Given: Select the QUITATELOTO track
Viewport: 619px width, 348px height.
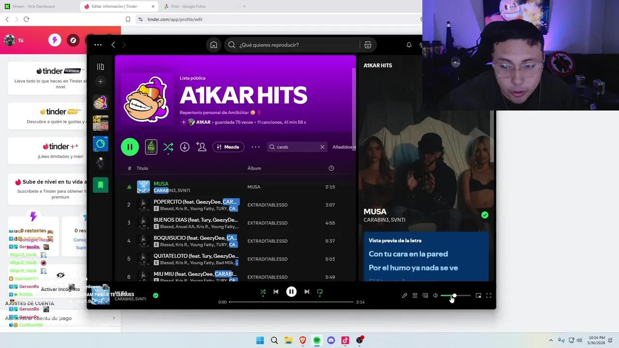Looking at the screenshot, I should [x=235, y=259].
